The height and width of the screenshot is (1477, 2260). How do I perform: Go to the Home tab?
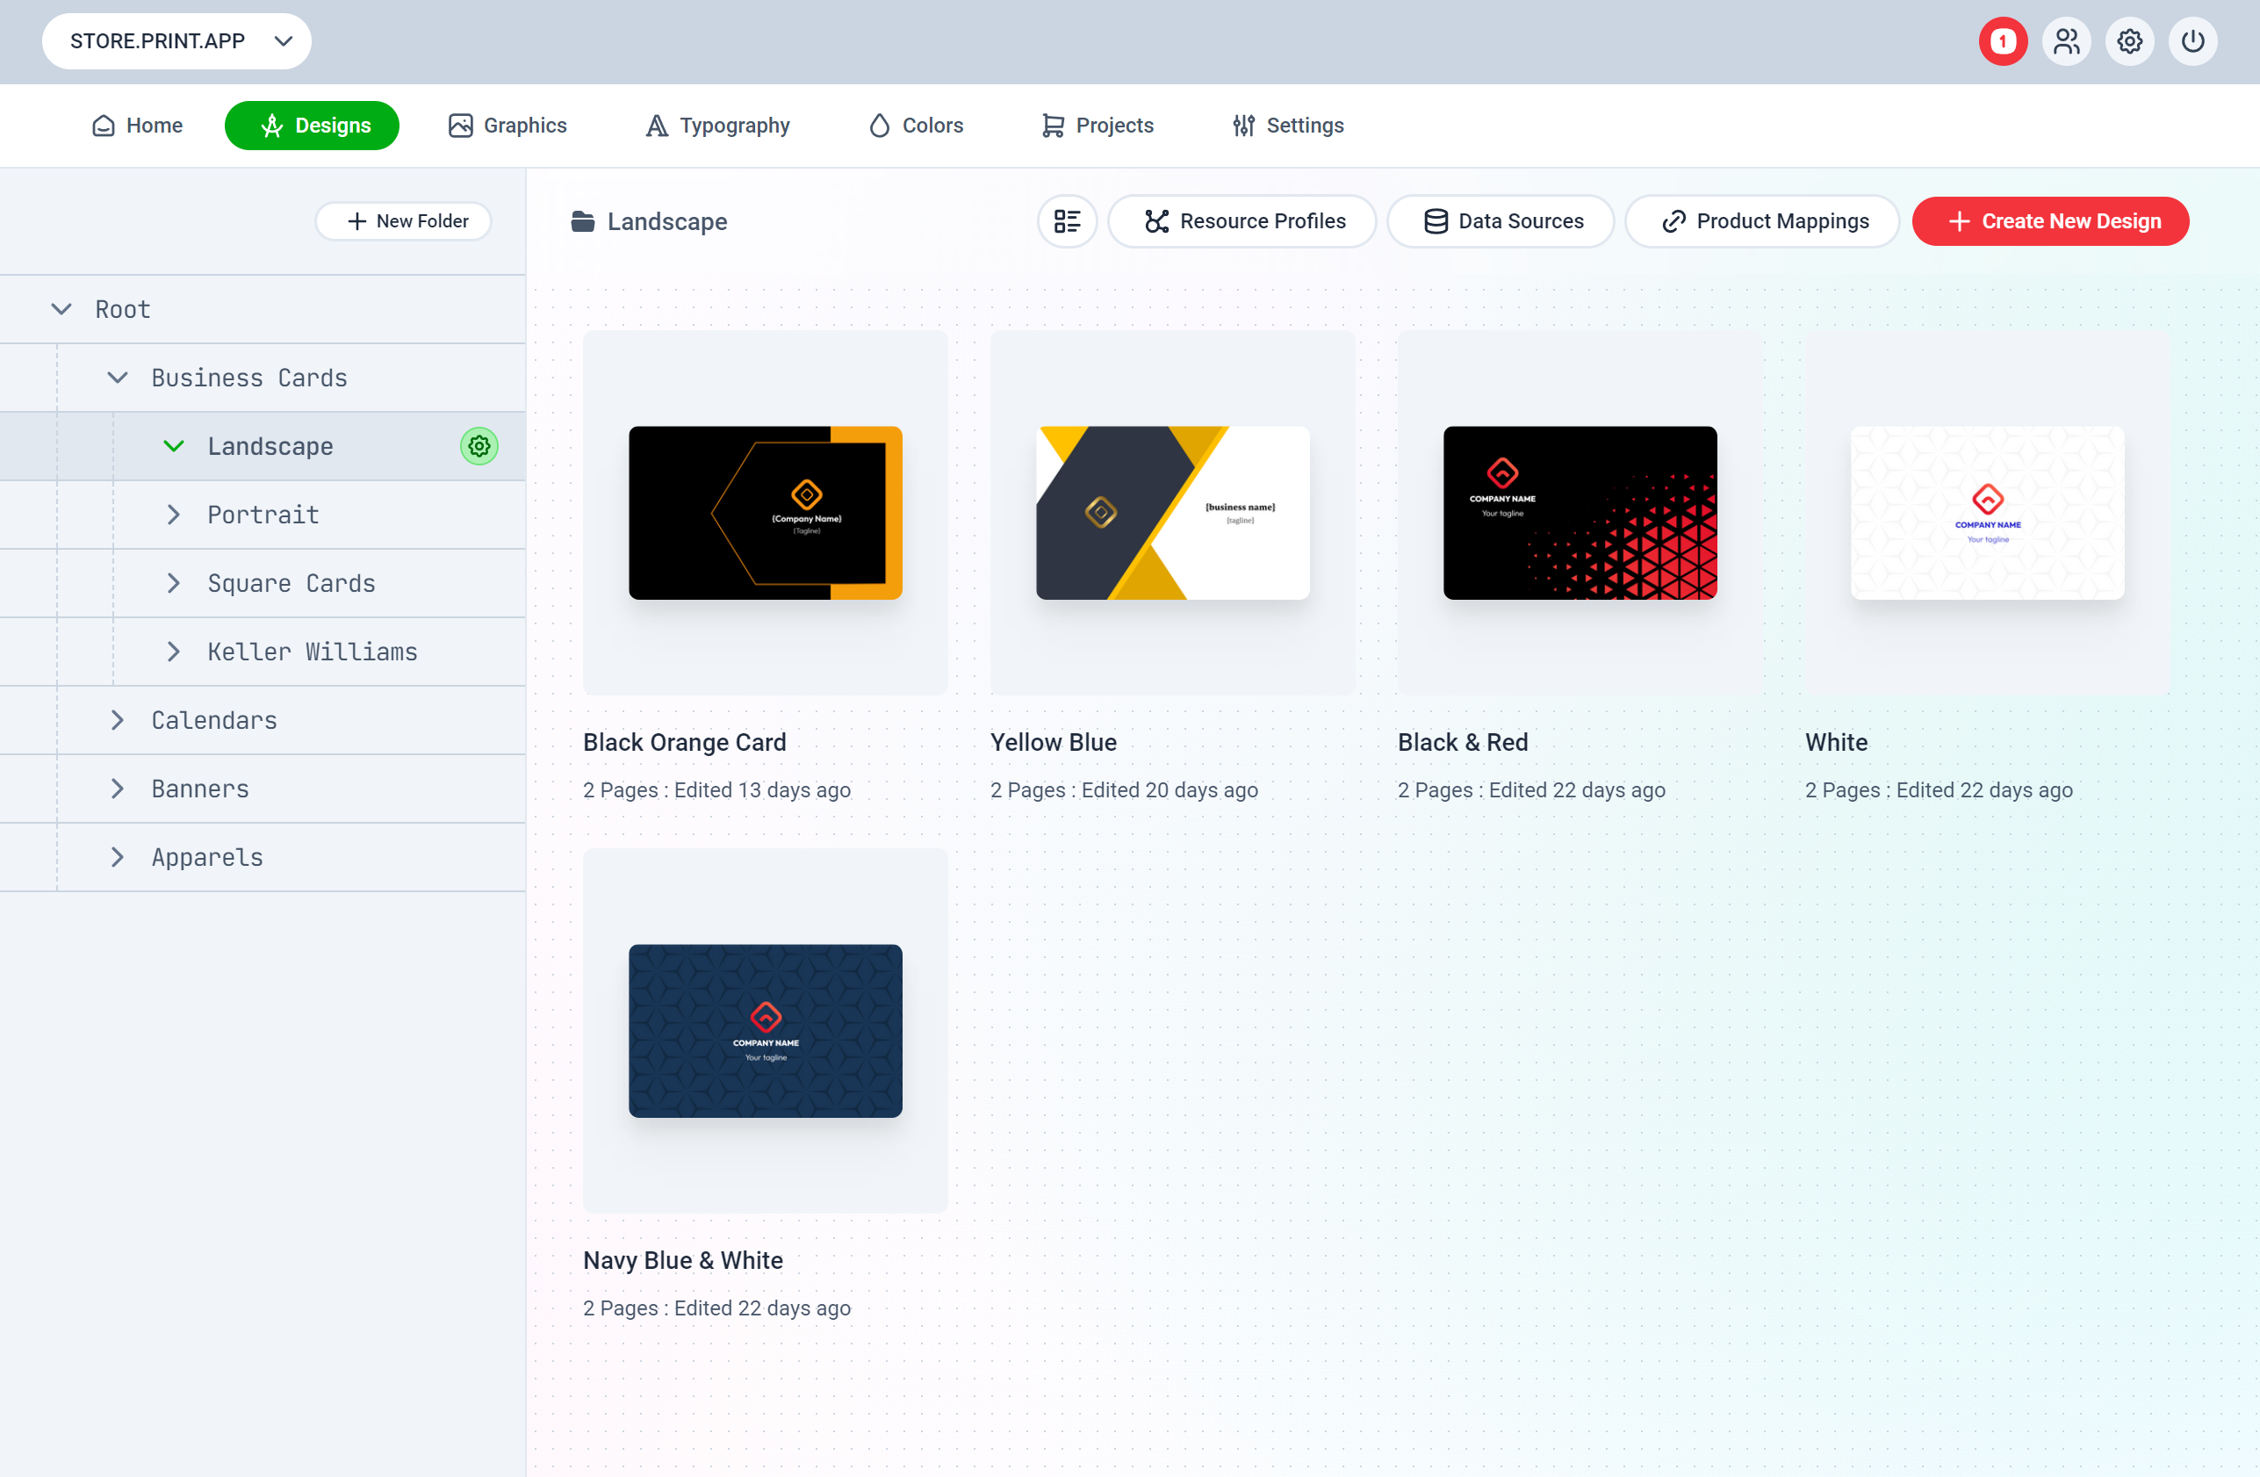138,126
